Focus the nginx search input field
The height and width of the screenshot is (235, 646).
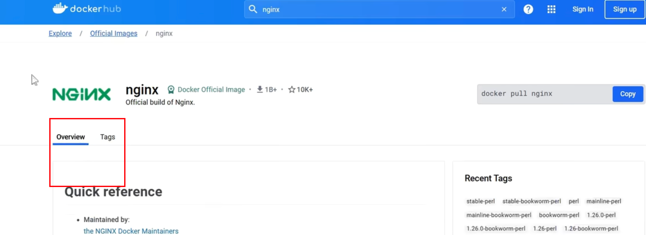point(380,9)
